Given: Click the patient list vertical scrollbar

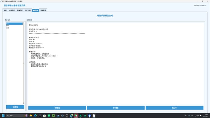Looking at the screenshot, I should pos(24,63).
